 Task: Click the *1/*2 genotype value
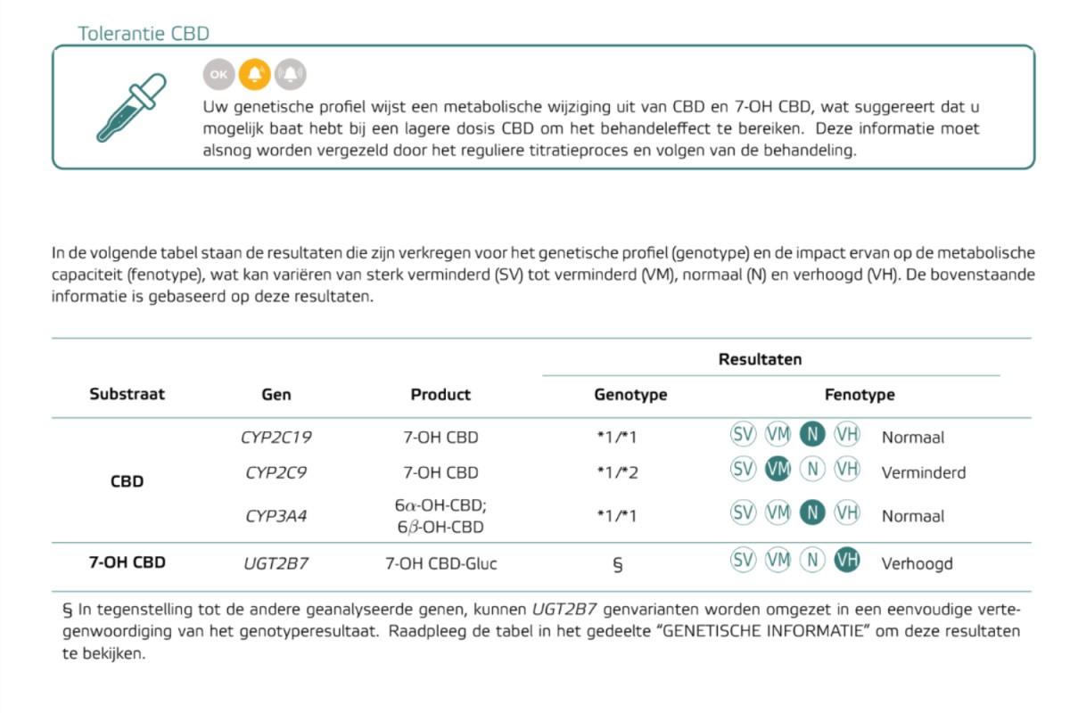pyautogui.click(x=617, y=472)
